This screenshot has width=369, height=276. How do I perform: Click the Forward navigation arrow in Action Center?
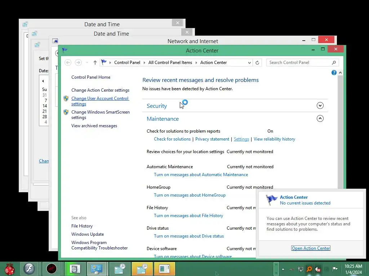[78, 63]
